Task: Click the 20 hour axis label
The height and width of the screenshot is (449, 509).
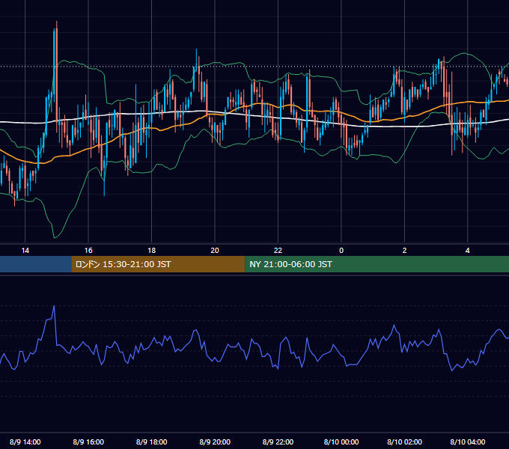Action: 215,251
